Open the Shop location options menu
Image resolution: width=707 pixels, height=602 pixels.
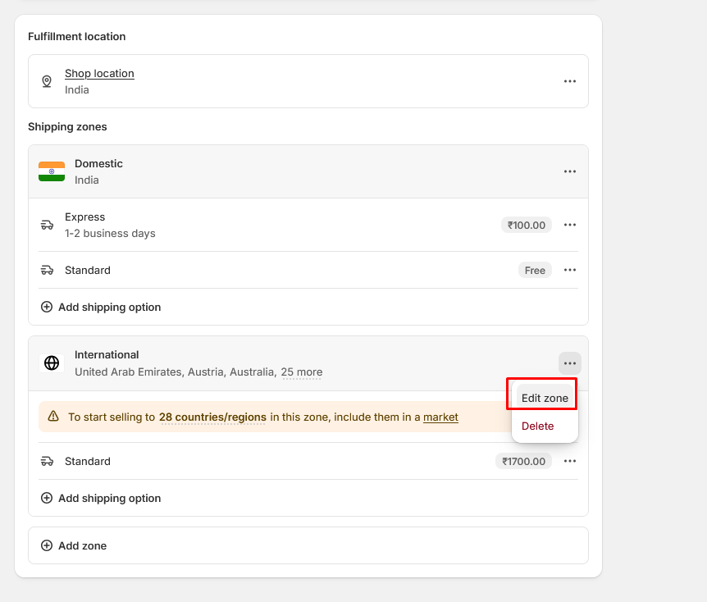570,81
